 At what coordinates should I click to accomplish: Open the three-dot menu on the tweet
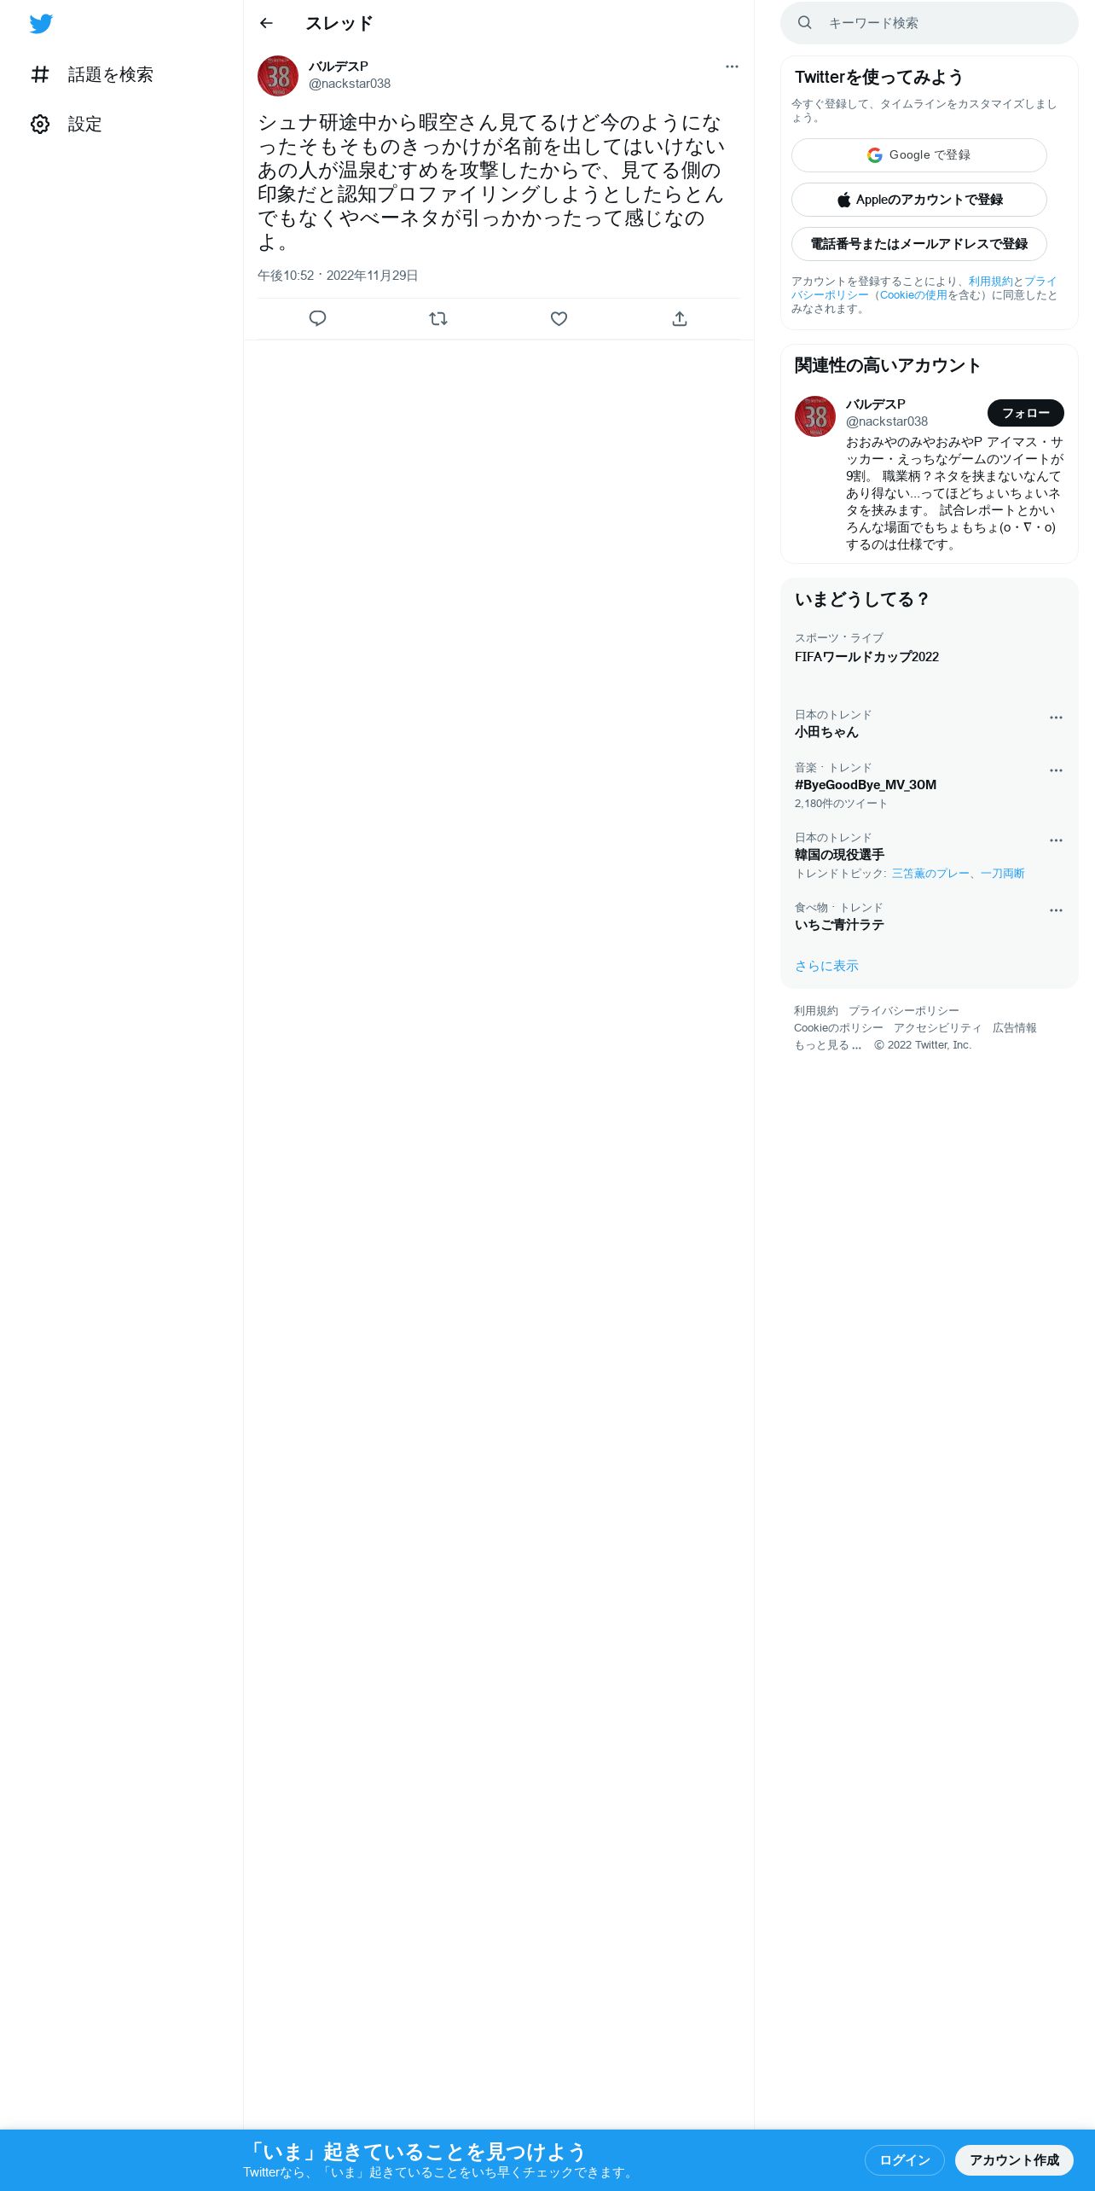point(732,67)
